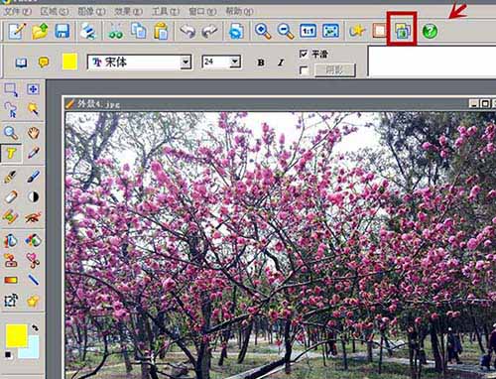496x379 pixels.
Task: Select the gradient fill tool
Action: pos(11,281)
